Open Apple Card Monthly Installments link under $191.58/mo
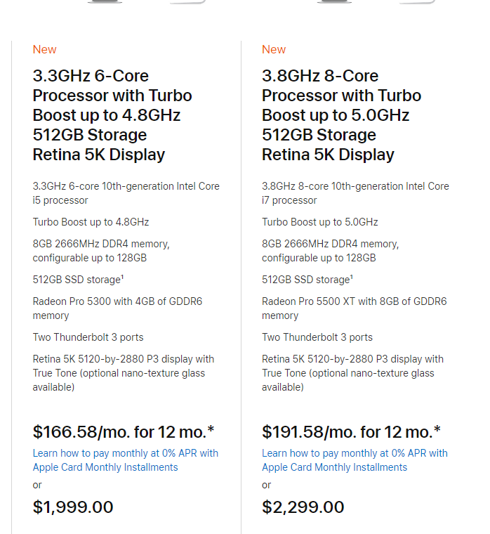Screen dimensions: 490x534 [355, 460]
